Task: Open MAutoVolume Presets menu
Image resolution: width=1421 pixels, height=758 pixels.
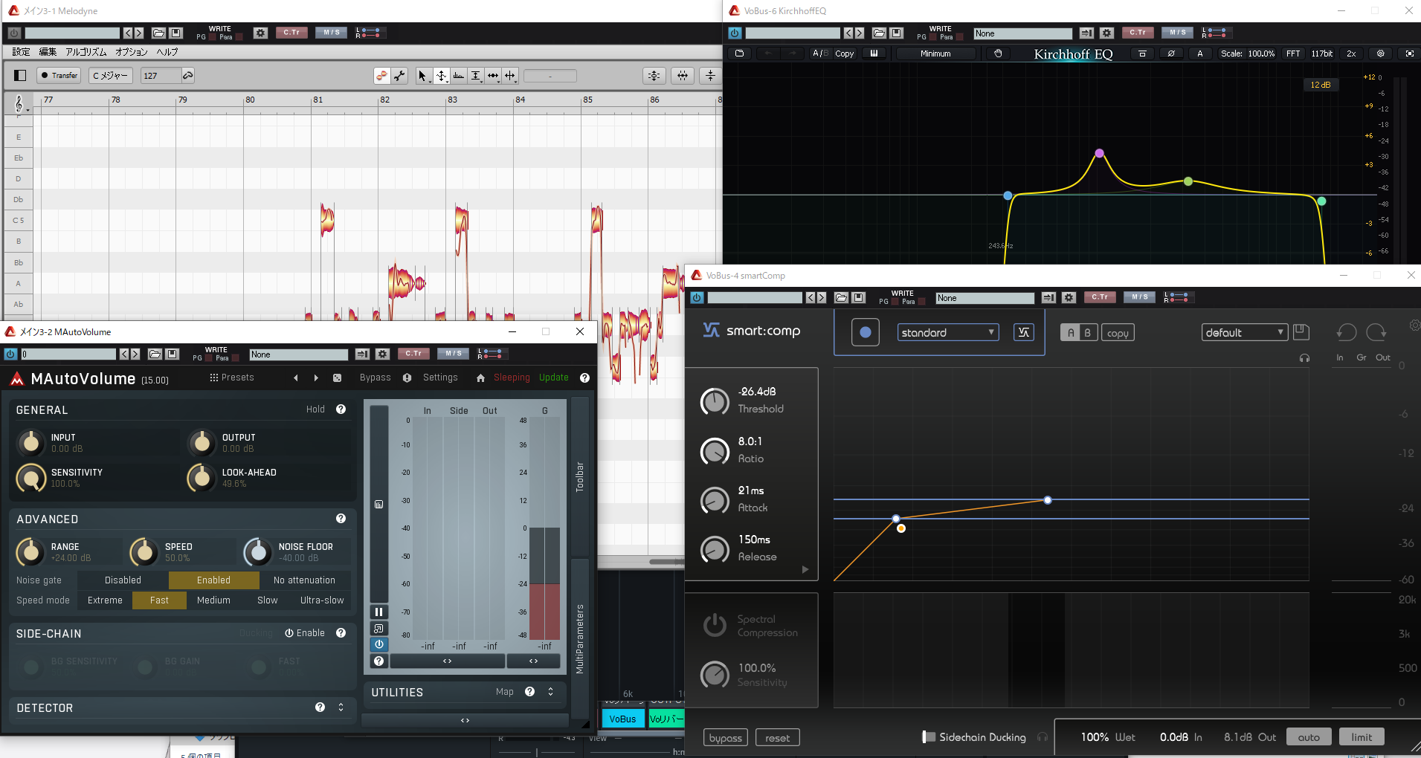Action: click(232, 378)
